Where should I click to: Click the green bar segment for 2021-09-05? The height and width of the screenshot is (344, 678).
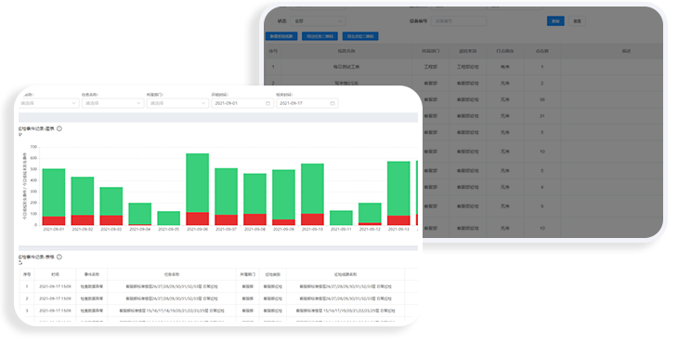(169, 218)
